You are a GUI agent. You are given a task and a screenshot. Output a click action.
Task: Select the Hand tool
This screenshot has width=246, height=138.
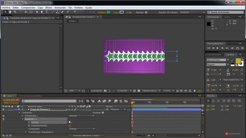point(10,12)
